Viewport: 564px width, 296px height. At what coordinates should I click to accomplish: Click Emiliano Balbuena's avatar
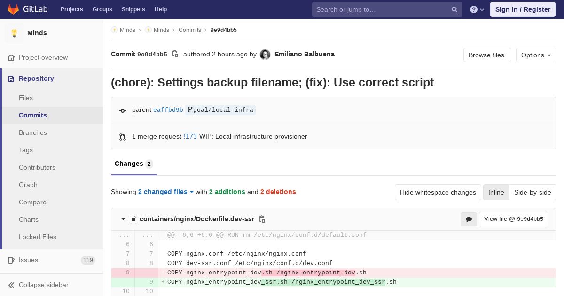[x=265, y=55]
